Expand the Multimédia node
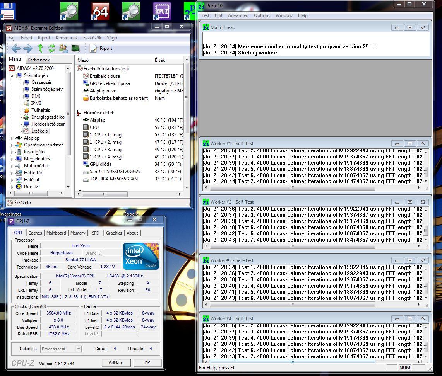 click(12, 166)
